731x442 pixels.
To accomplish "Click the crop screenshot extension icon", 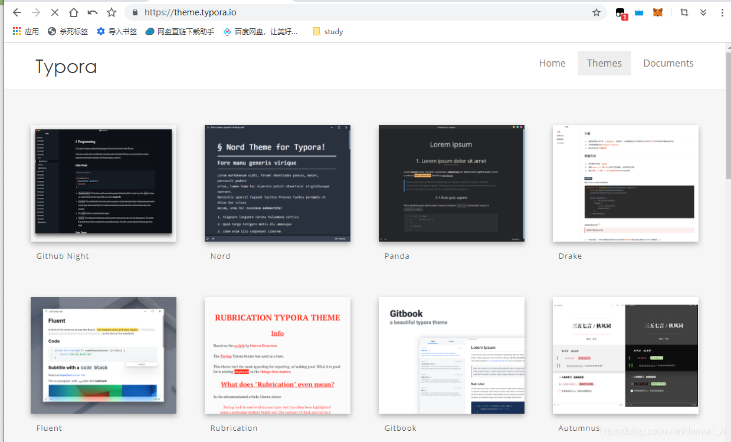I will [x=684, y=12].
